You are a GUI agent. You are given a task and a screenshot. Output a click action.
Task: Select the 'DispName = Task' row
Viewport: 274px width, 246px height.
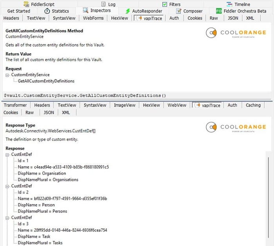click(x=34, y=237)
